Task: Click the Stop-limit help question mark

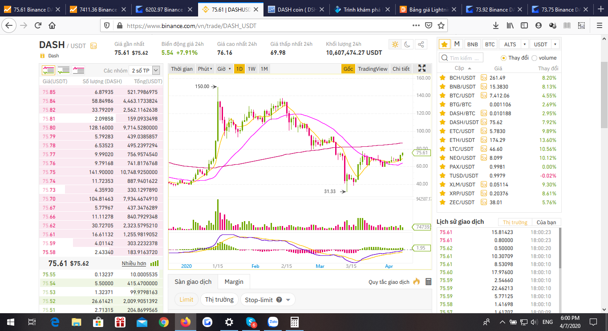Action: [279, 299]
